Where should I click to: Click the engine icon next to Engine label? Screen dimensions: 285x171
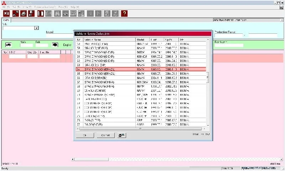point(55,45)
